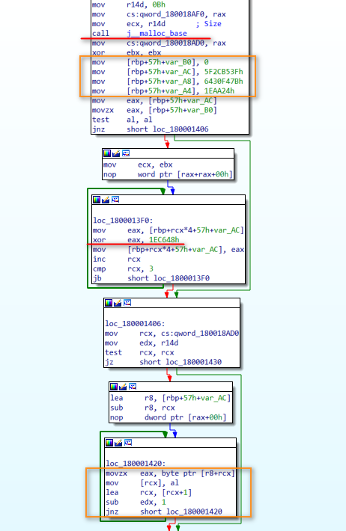Screen dimensions: 346x531
Task: Click the '; Size' comment
Action: pos(209,24)
